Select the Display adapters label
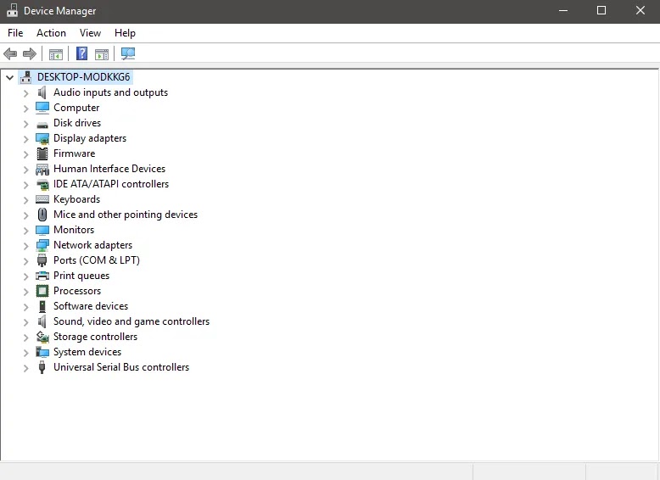This screenshot has width=660, height=480. (x=90, y=138)
